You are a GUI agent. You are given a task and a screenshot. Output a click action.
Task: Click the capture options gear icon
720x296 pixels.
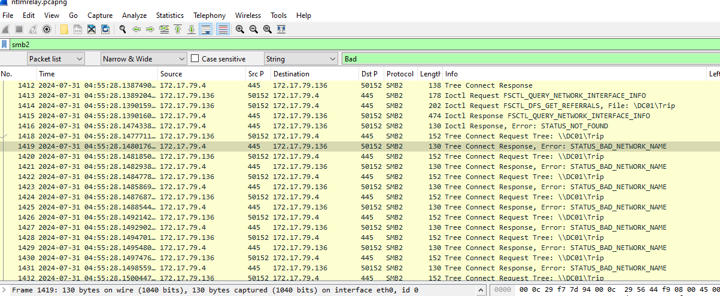[x=47, y=29]
